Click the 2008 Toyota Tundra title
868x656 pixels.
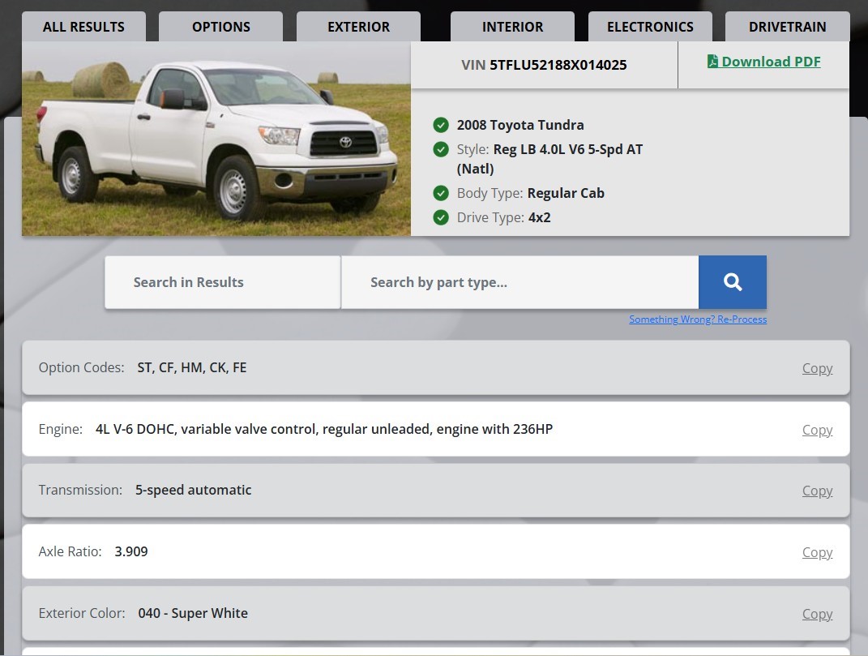tap(520, 125)
